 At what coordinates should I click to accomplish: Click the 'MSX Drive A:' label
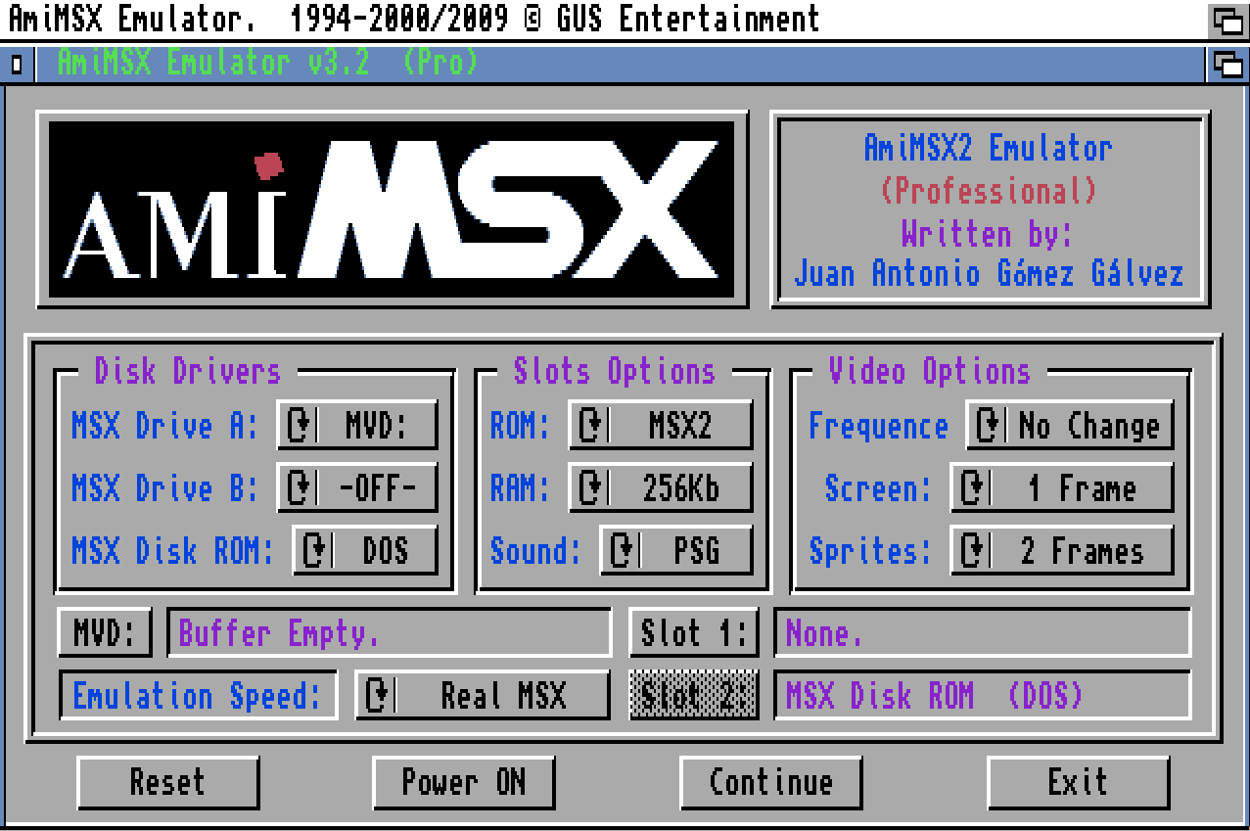point(165,426)
